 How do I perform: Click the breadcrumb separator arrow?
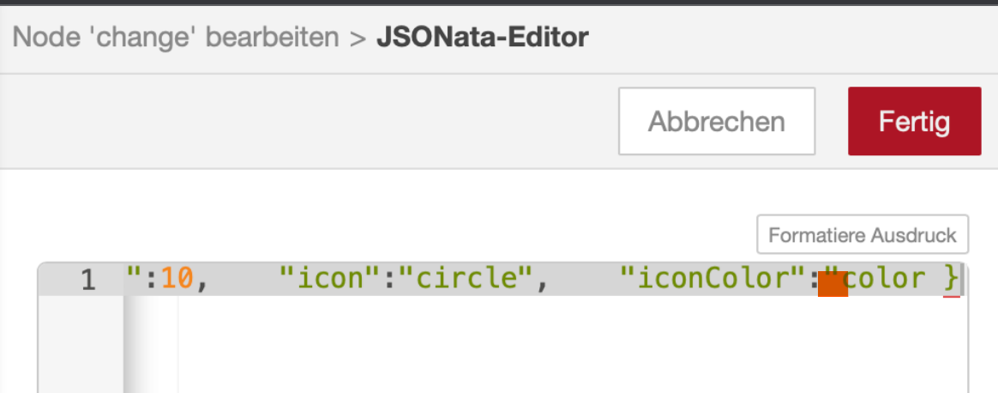(358, 39)
